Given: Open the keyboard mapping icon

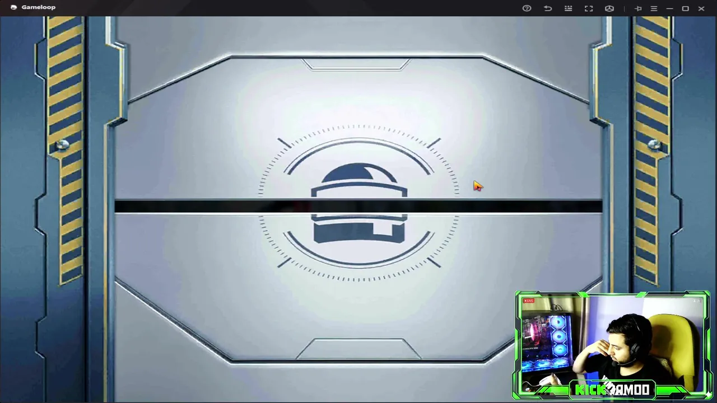Looking at the screenshot, I should [x=568, y=8].
